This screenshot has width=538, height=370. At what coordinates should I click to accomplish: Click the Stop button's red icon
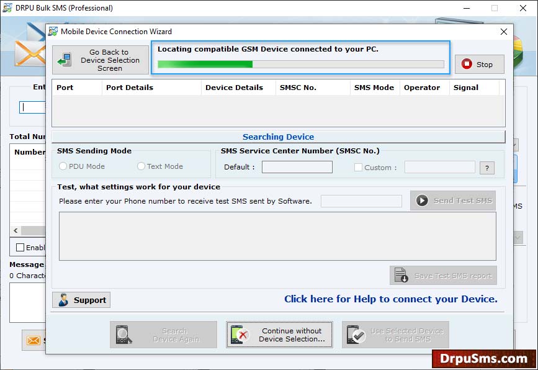(467, 64)
